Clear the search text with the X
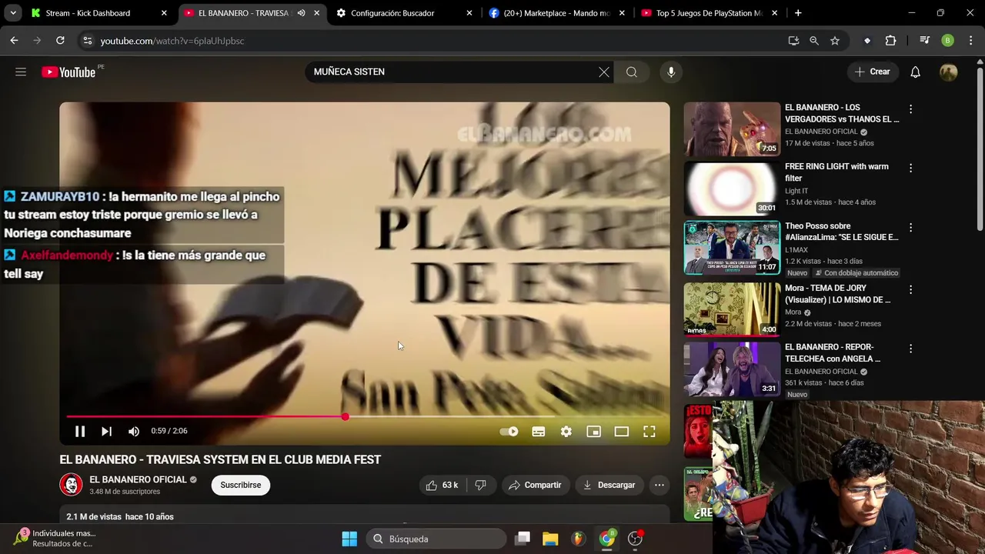This screenshot has width=985, height=554. [604, 72]
